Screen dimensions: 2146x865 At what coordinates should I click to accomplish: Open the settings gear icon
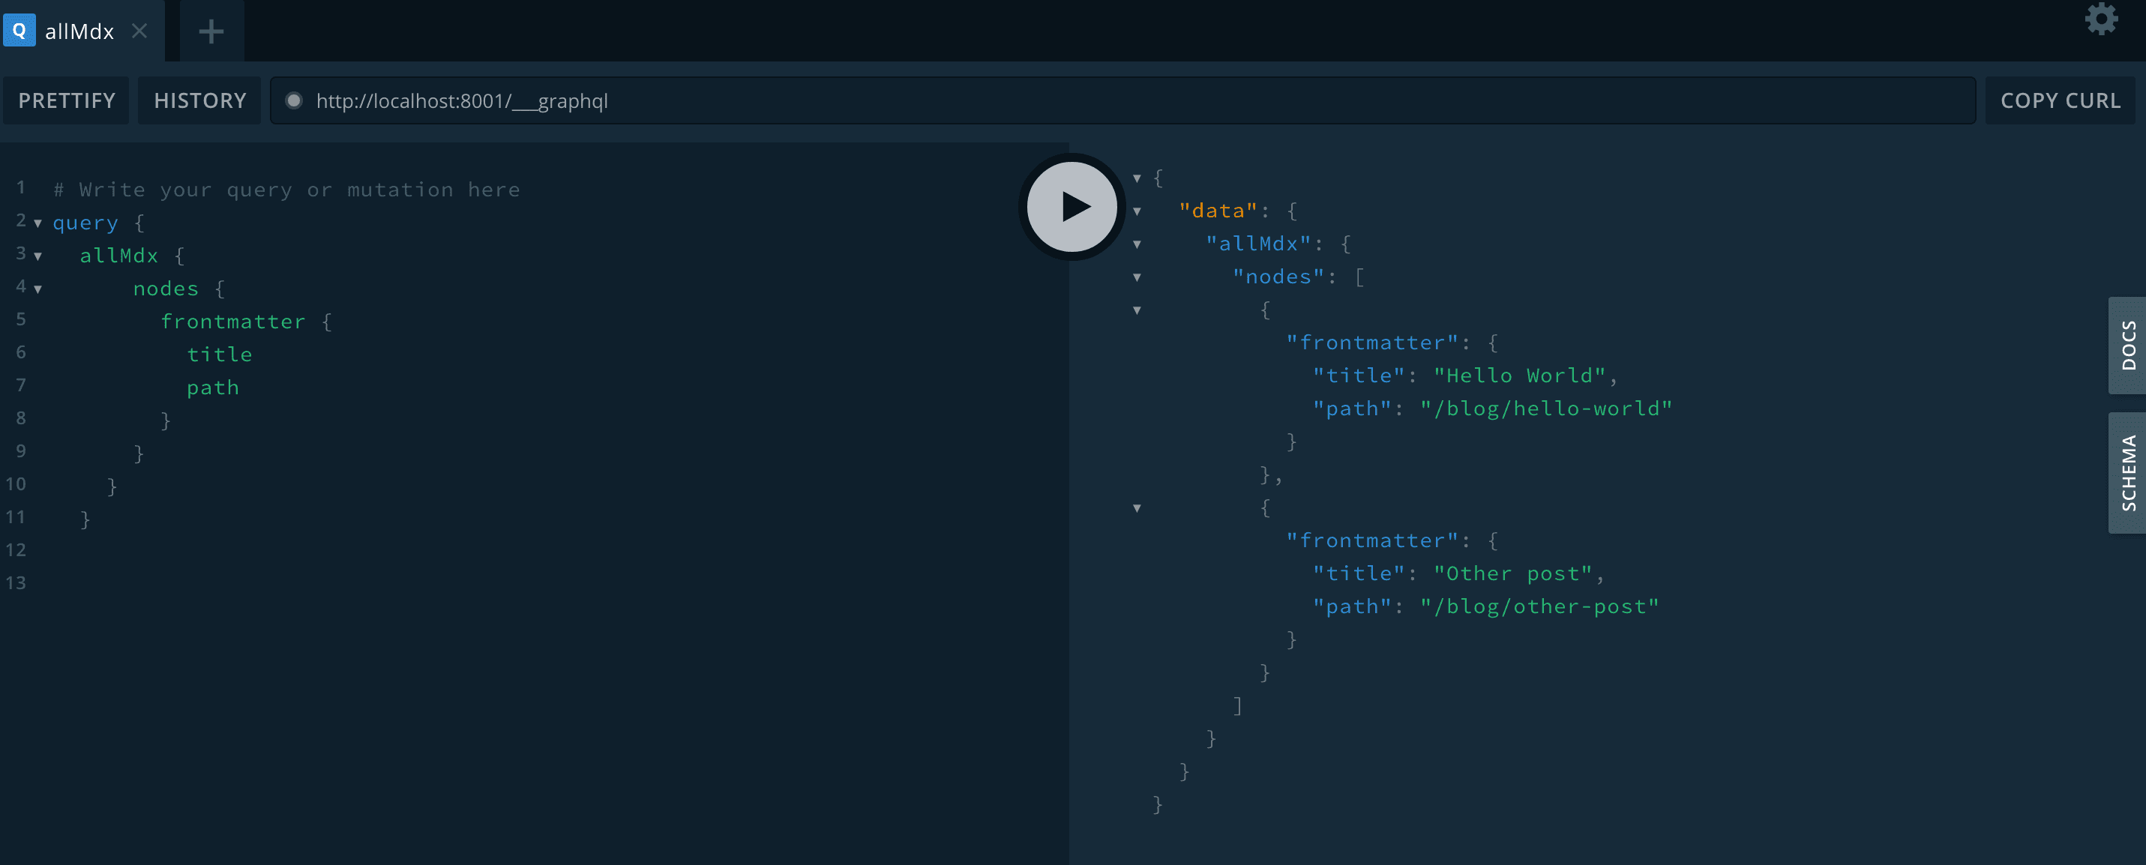[x=2101, y=18]
